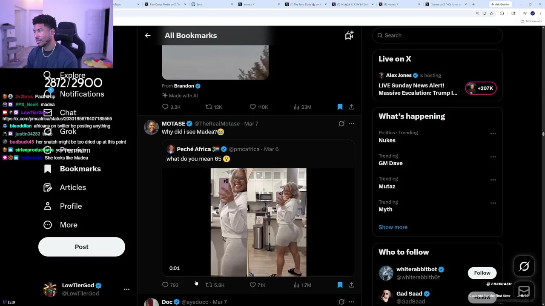Go back using the All Bookmarks arrow
Image resolution: width=545 pixels, height=306 pixels.
148,36
